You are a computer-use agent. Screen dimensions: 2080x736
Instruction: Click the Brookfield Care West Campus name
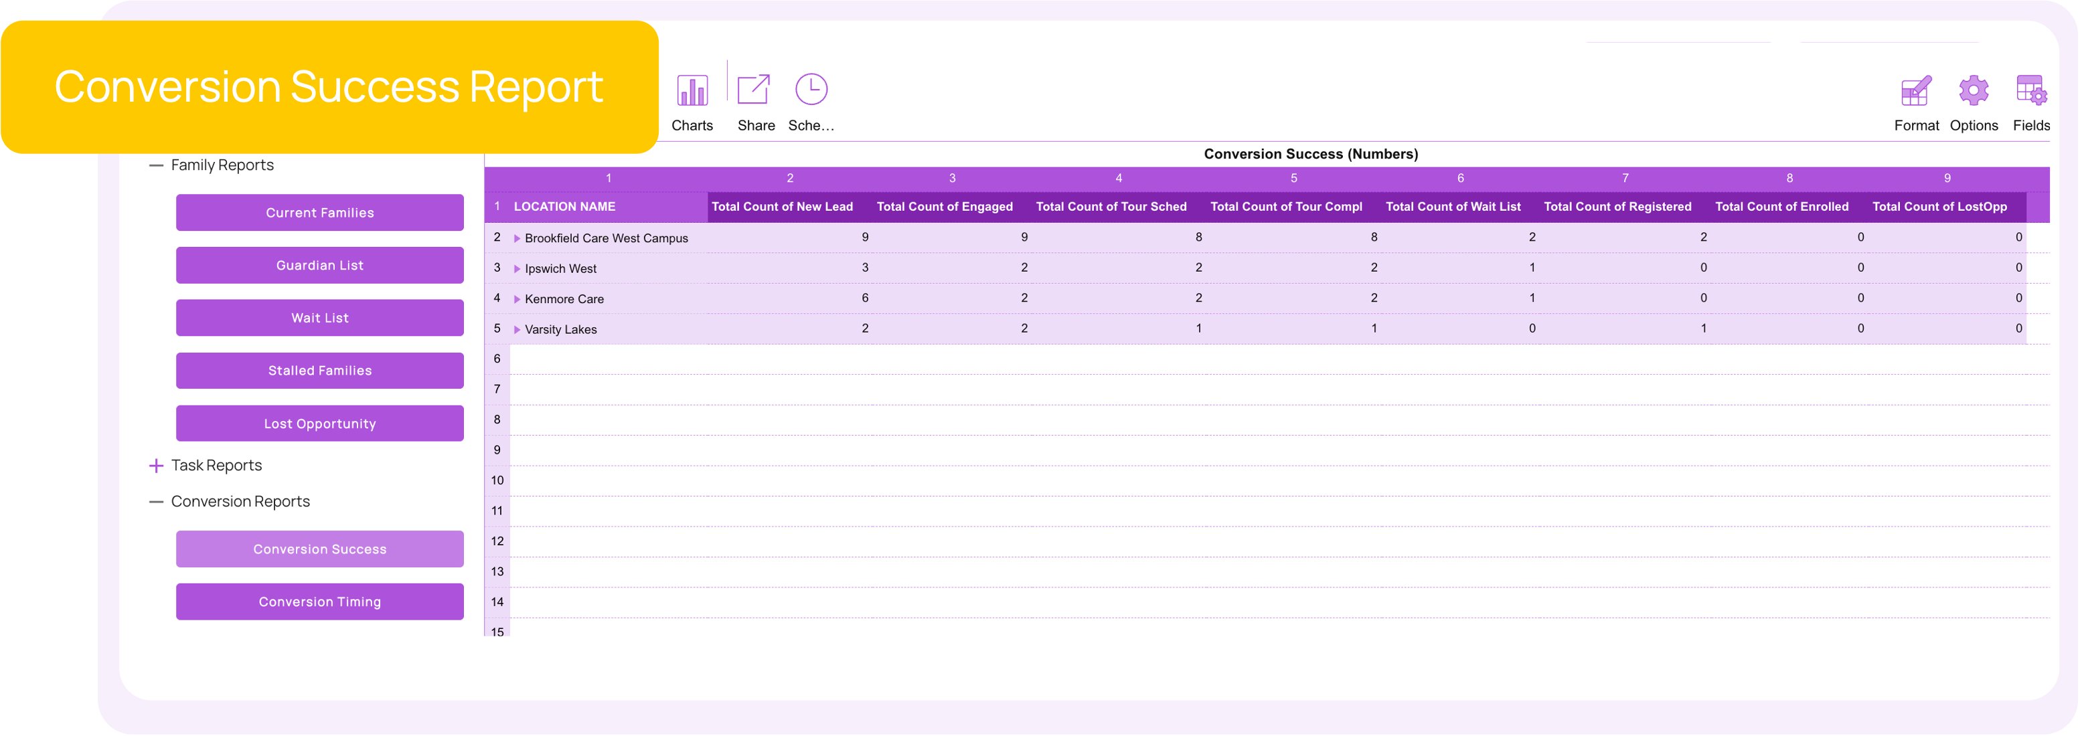pos(607,239)
